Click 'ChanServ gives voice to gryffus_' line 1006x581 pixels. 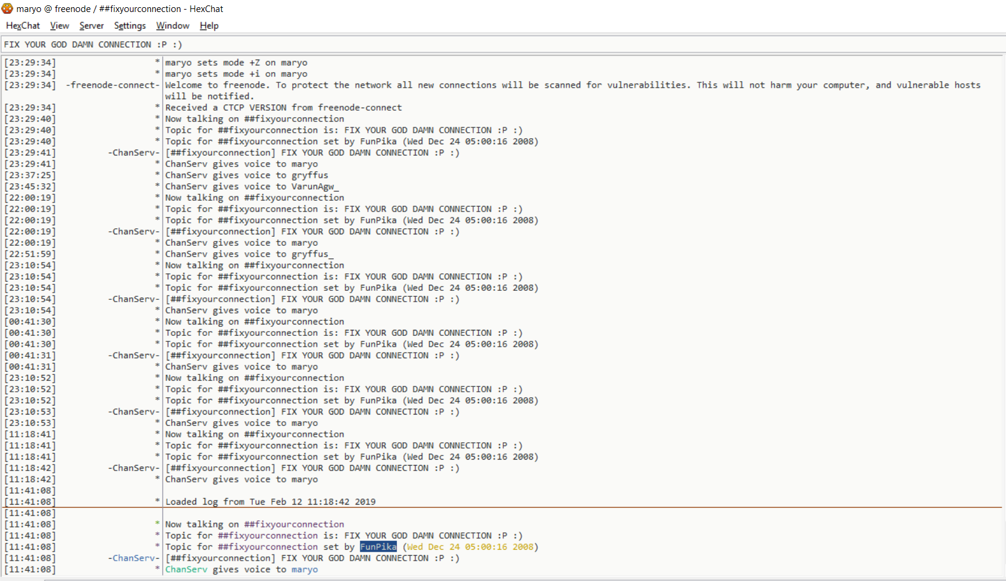250,254
